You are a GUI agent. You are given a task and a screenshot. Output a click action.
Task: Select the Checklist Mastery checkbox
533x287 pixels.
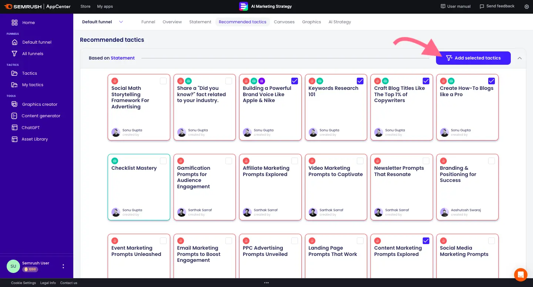(x=163, y=161)
